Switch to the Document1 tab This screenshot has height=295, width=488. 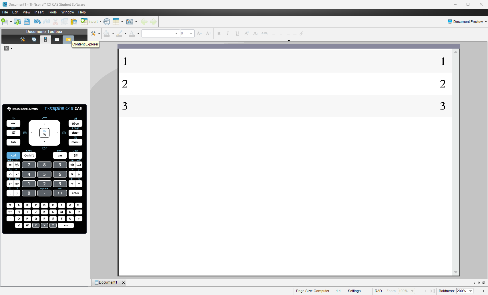(108, 282)
